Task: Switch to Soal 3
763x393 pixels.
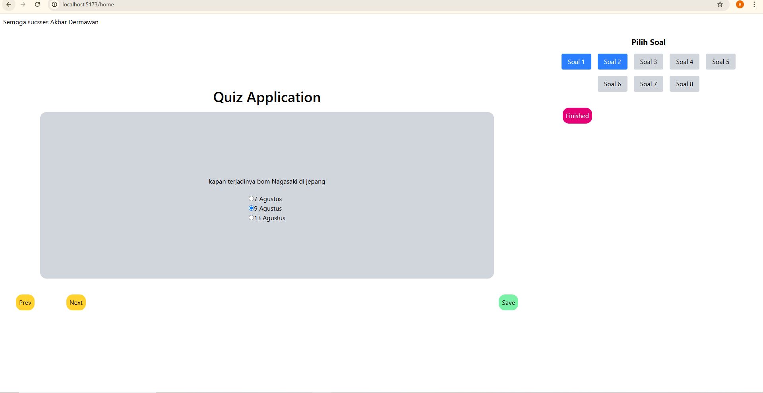Action: point(648,62)
